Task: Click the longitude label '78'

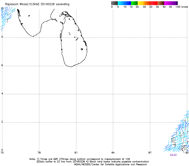Action: (39, 153)
